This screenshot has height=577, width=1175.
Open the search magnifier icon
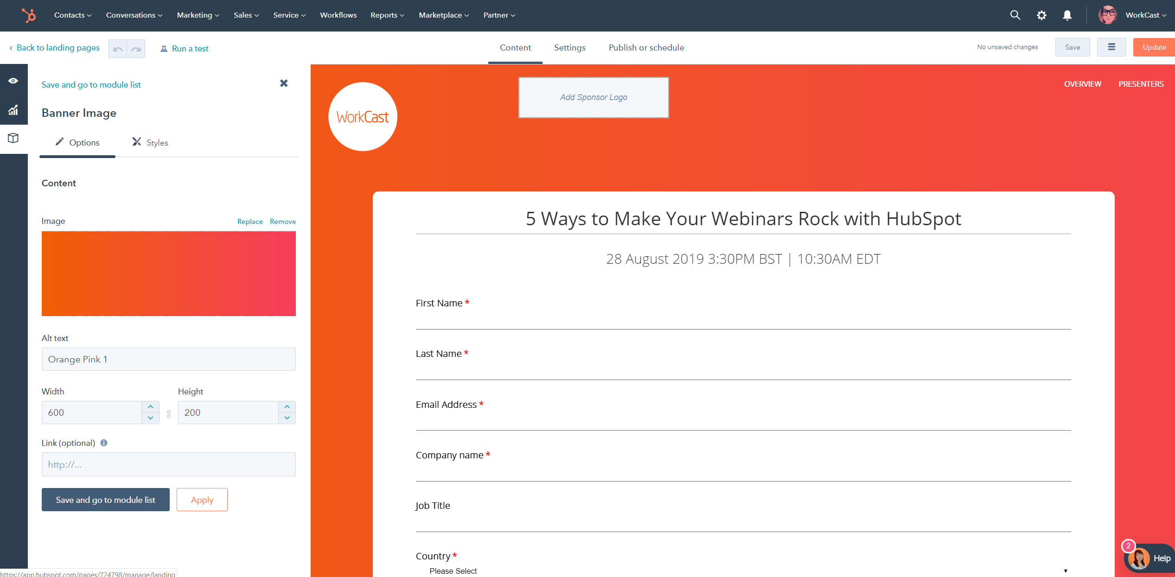click(1015, 15)
